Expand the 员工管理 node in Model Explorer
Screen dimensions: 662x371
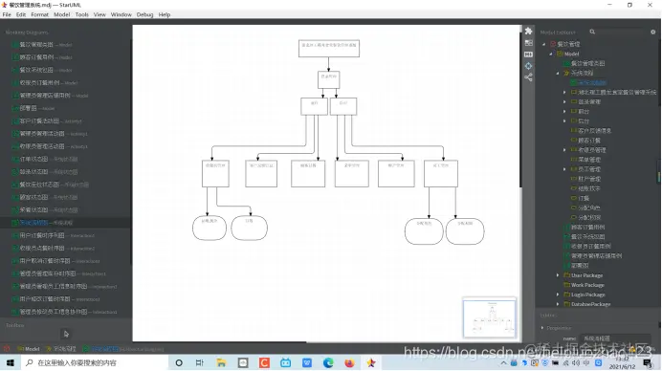click(x=564, y=169)
